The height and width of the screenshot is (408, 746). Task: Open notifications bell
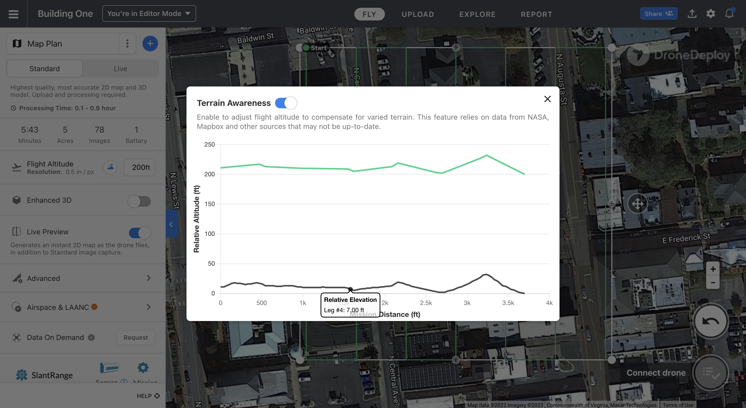coord(729,14)
